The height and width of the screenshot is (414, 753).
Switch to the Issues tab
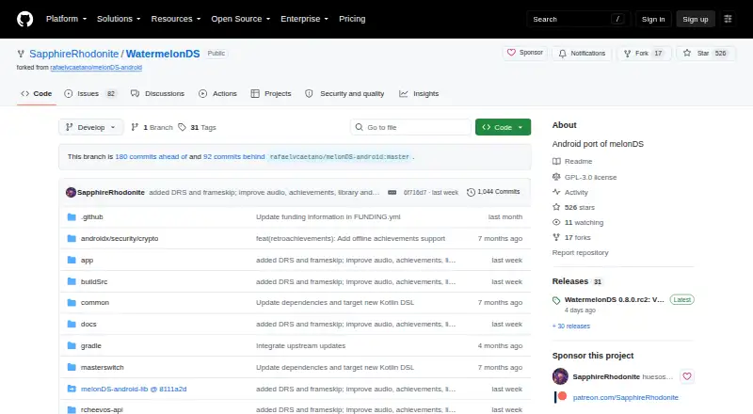tap(90, 94)
